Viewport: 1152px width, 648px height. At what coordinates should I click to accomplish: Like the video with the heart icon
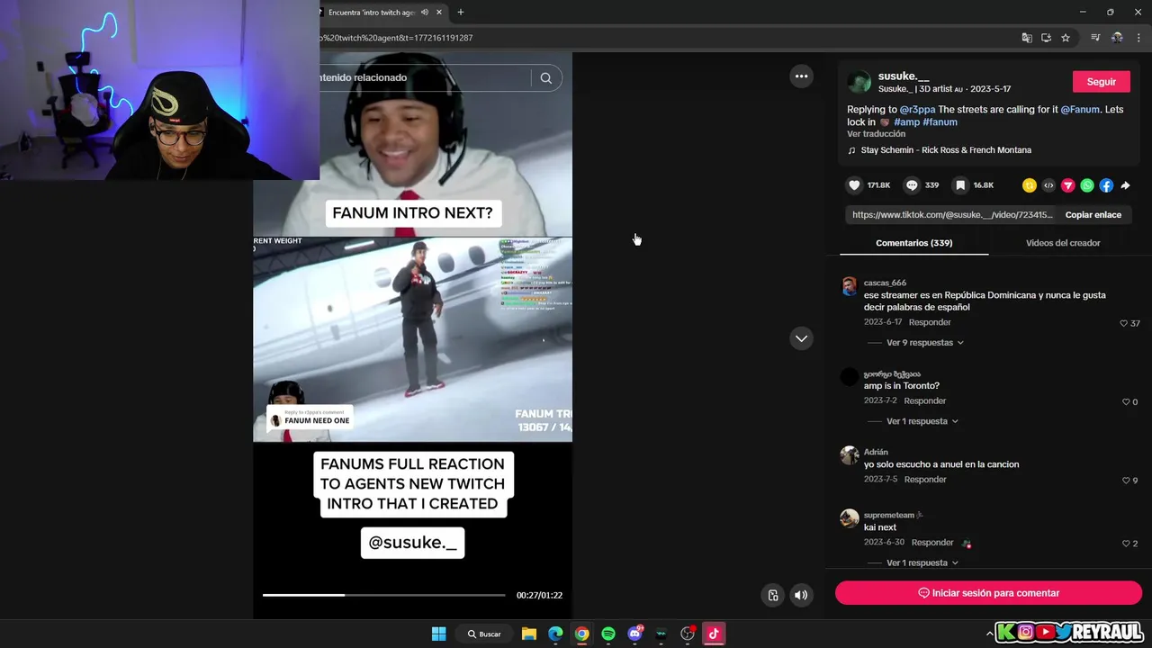pyautogui.click(x=854, y=185)
